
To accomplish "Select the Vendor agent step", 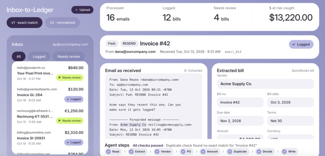I will pyautogui.click(x=163, y=152).
